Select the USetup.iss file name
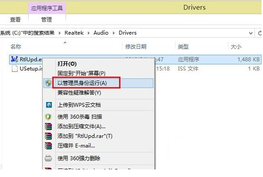Viewport: 263px width, 177px height. 31,69
